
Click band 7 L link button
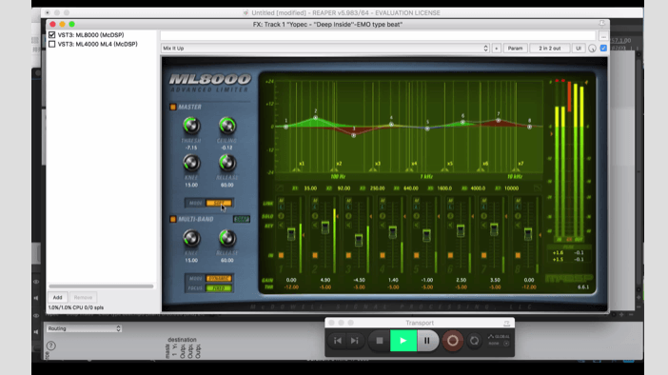coord(484,207)
